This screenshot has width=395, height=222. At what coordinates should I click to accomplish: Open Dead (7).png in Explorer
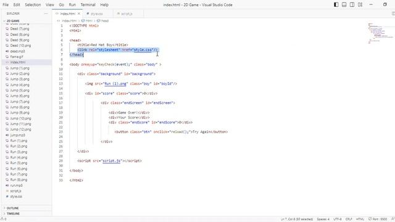point(20,29)
